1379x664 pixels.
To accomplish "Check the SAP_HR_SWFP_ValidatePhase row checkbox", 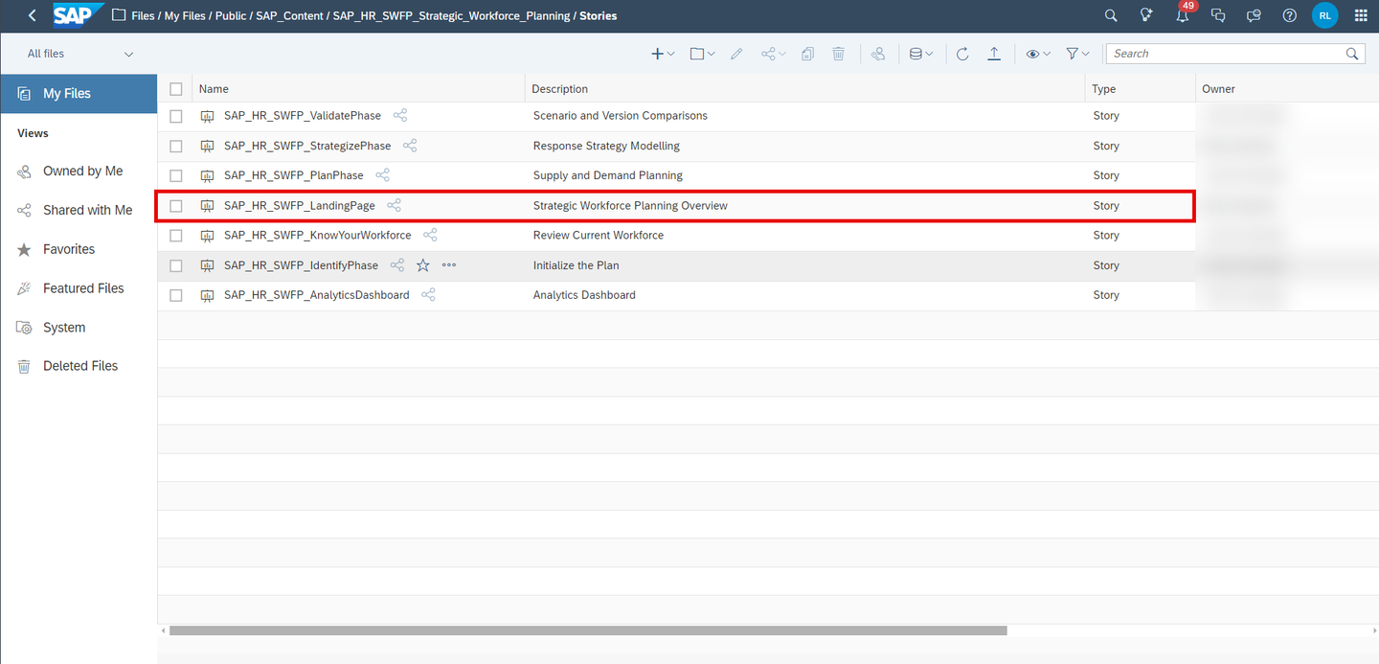I will pos(176,116).
